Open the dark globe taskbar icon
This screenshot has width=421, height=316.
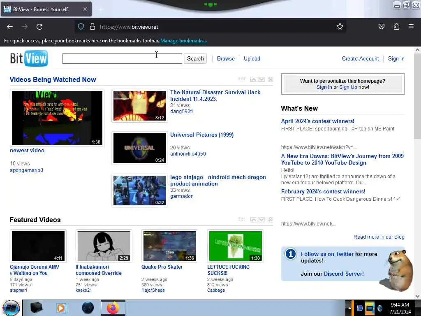pyautogui.click(x=88, y=308)
